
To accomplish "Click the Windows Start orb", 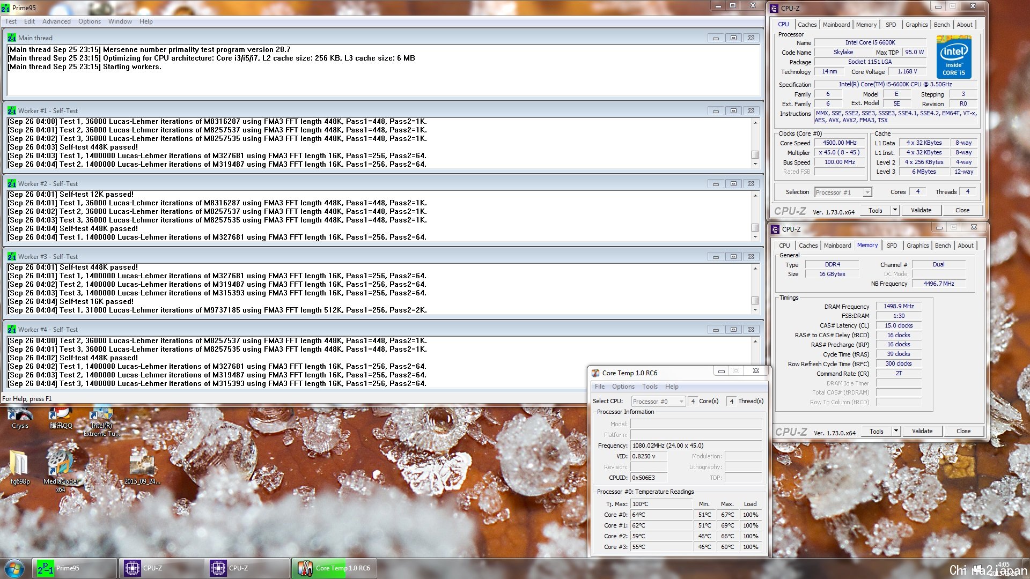I will coord(14,568).
